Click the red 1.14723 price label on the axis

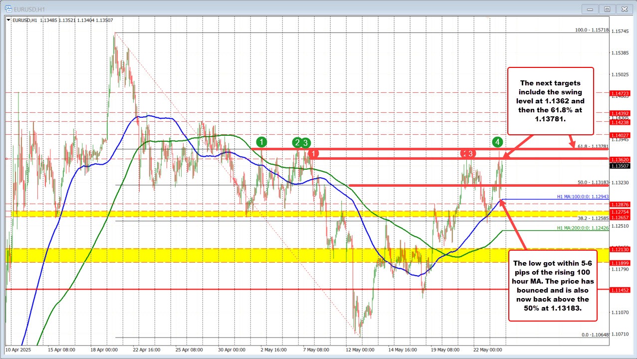click(621, 93)
